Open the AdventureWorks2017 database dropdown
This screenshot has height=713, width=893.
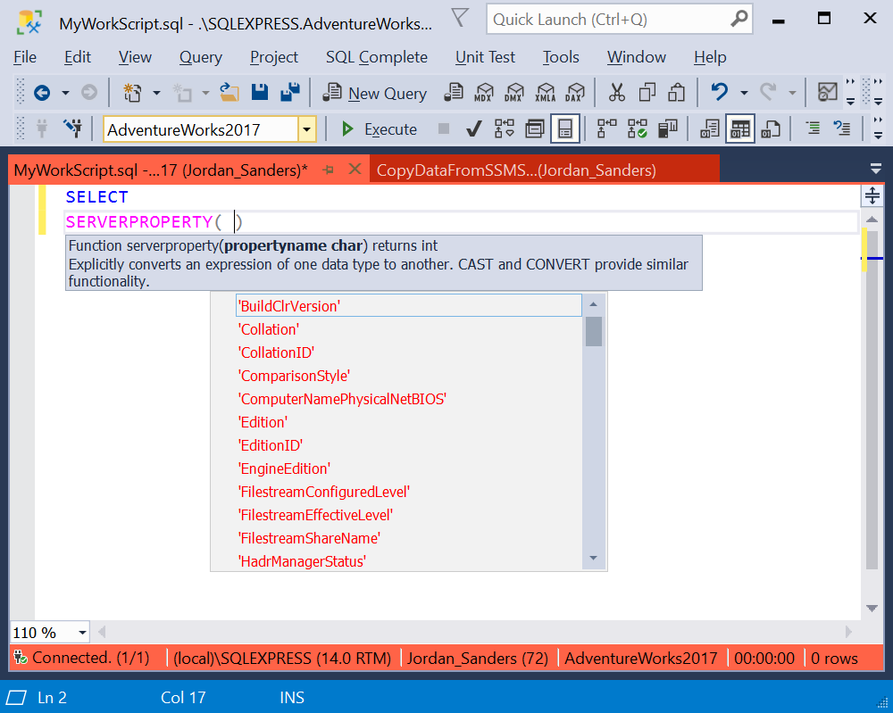pyautogui.click(x=306, y=129)
